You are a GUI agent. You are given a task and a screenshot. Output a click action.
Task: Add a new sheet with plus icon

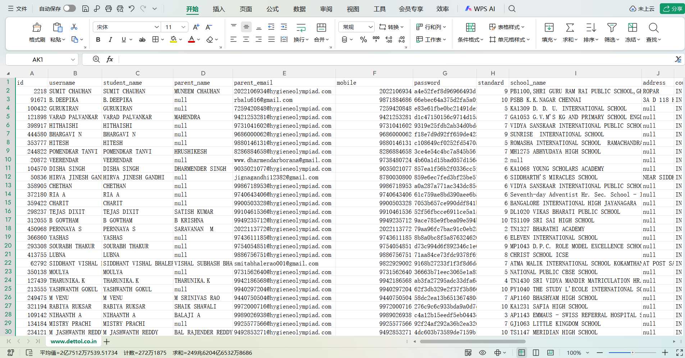coord(106,341)
